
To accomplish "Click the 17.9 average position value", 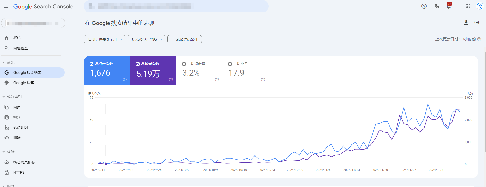I will click(x=236, y=73).
